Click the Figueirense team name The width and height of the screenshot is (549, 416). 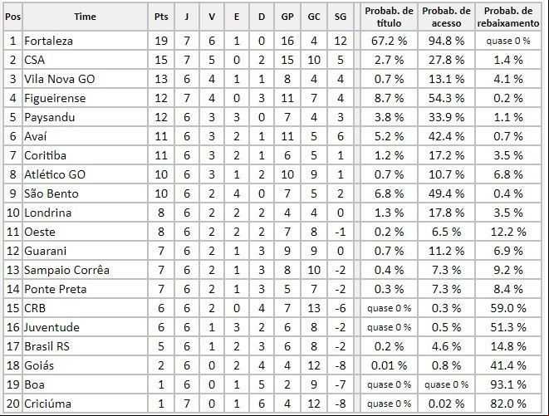55,99
